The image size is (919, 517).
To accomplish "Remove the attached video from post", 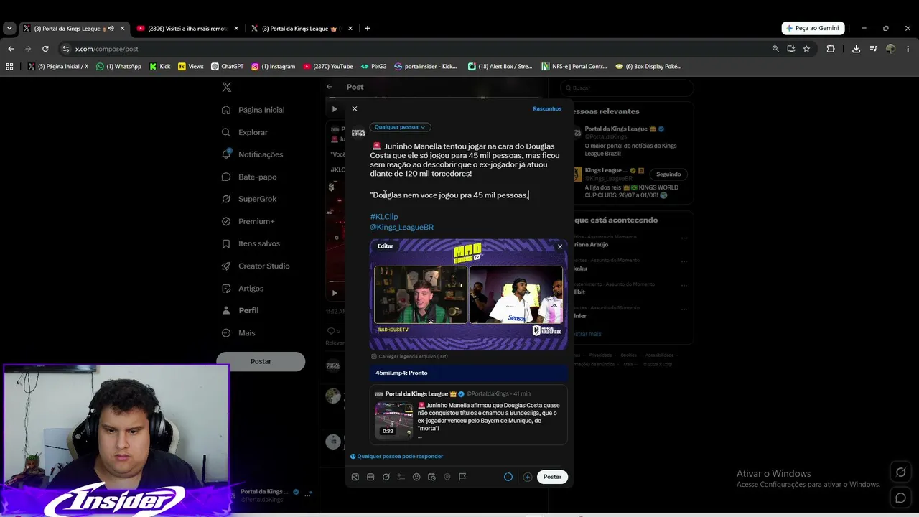I will [560, 247].
